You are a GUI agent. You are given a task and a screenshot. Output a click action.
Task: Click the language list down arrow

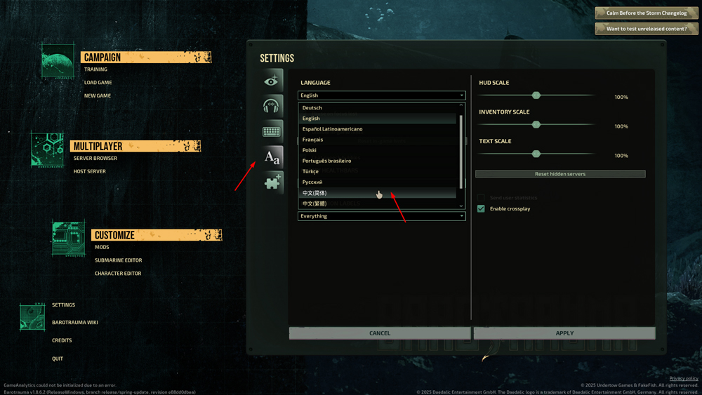coord(461,206)
